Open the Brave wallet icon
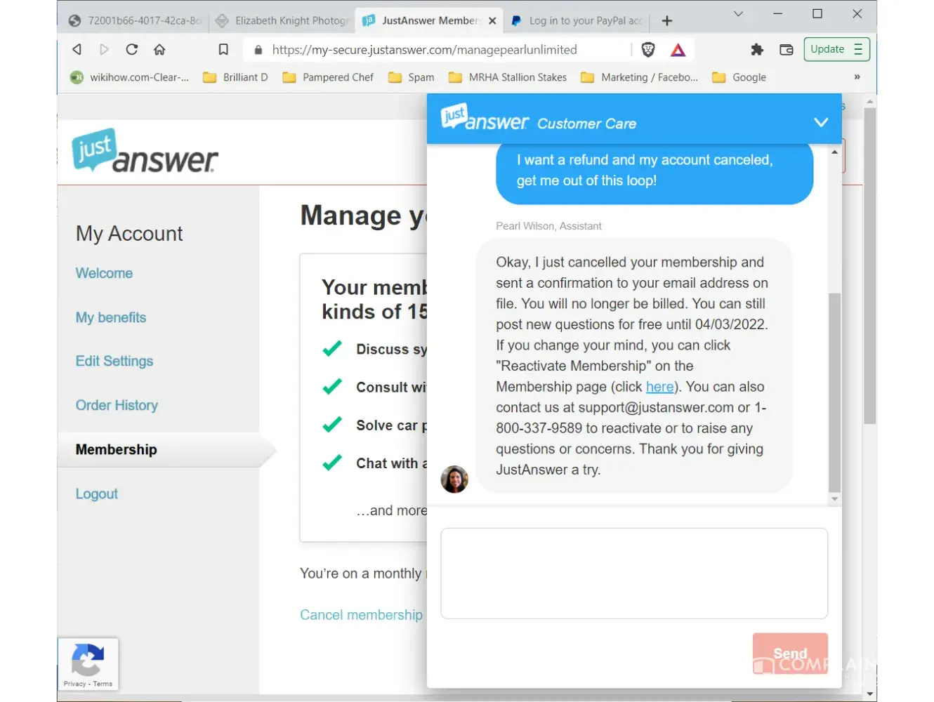 [x=787, y=49]
